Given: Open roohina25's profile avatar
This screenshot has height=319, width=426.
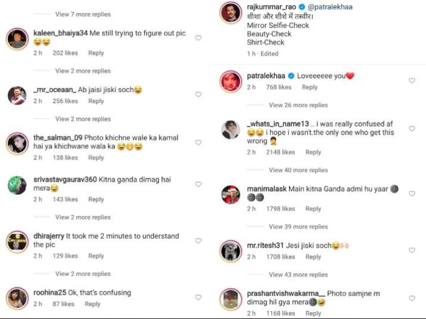Looking at the screenshot, I should (17, 298).
